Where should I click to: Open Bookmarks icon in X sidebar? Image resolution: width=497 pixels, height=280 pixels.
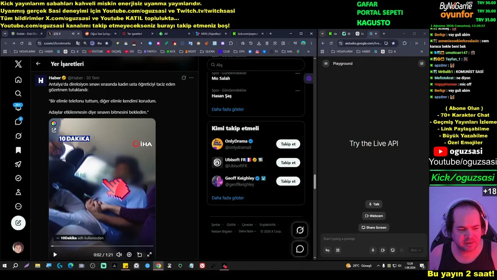click(x=18, y=150)
